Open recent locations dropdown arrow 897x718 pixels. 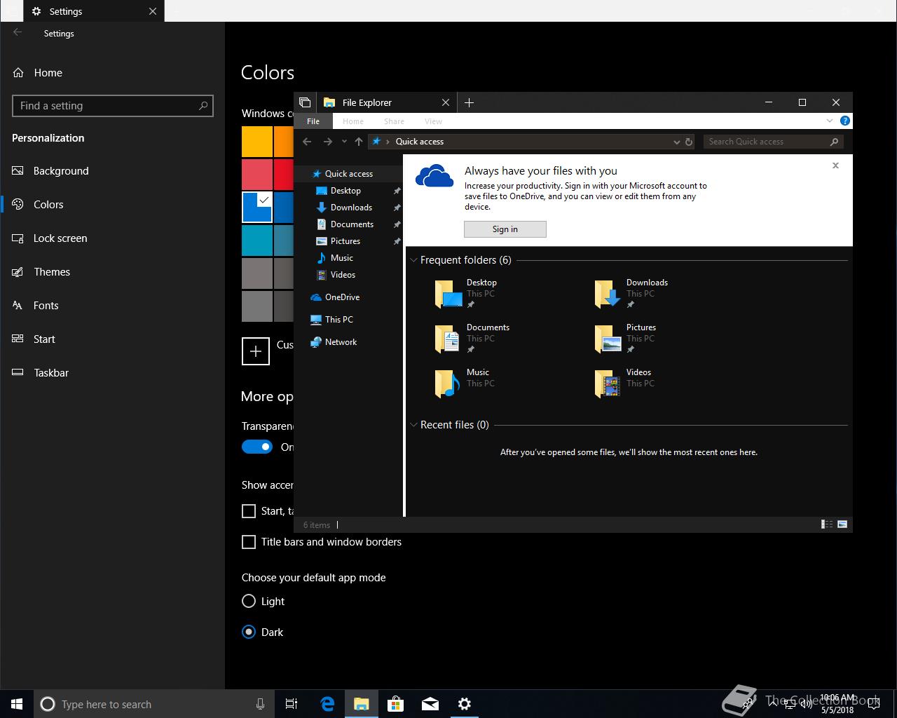click(344, 142)
